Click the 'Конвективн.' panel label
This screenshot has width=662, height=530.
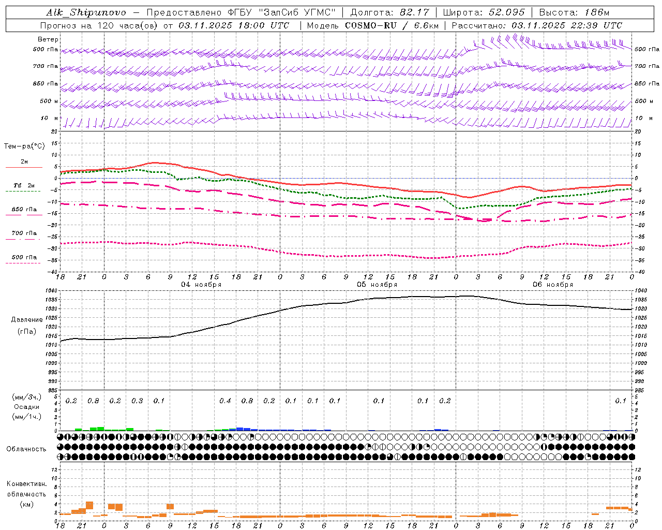click(x=26, y=484)
